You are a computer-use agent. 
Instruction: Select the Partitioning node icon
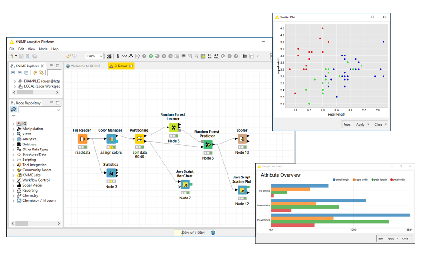pyautogui.click(x=140, y=139)
